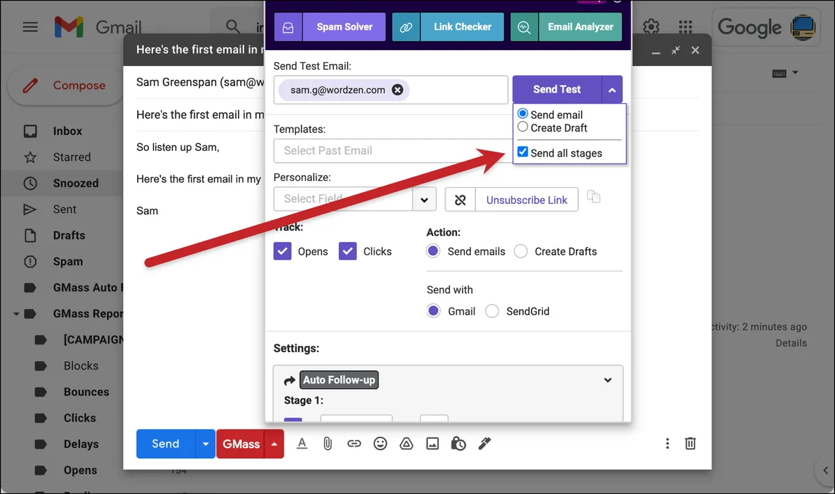Viewport: 835px width, 494px height.
Task: Click the Select Field personalize input
Action: tap(344, 200)
